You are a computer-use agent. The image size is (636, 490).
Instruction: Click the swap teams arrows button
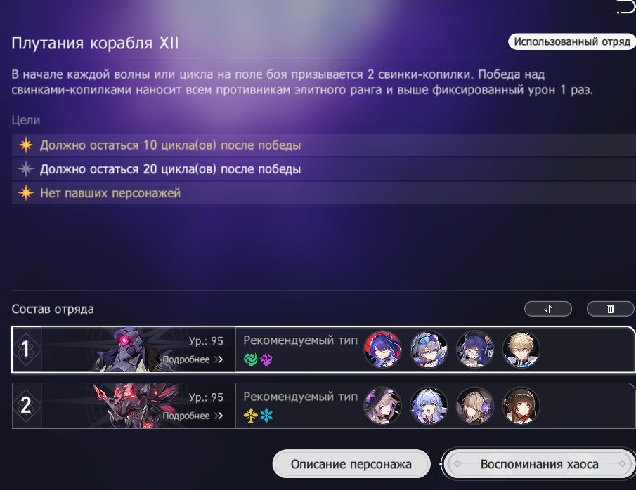pyautogui.click(x=548, y=309)
